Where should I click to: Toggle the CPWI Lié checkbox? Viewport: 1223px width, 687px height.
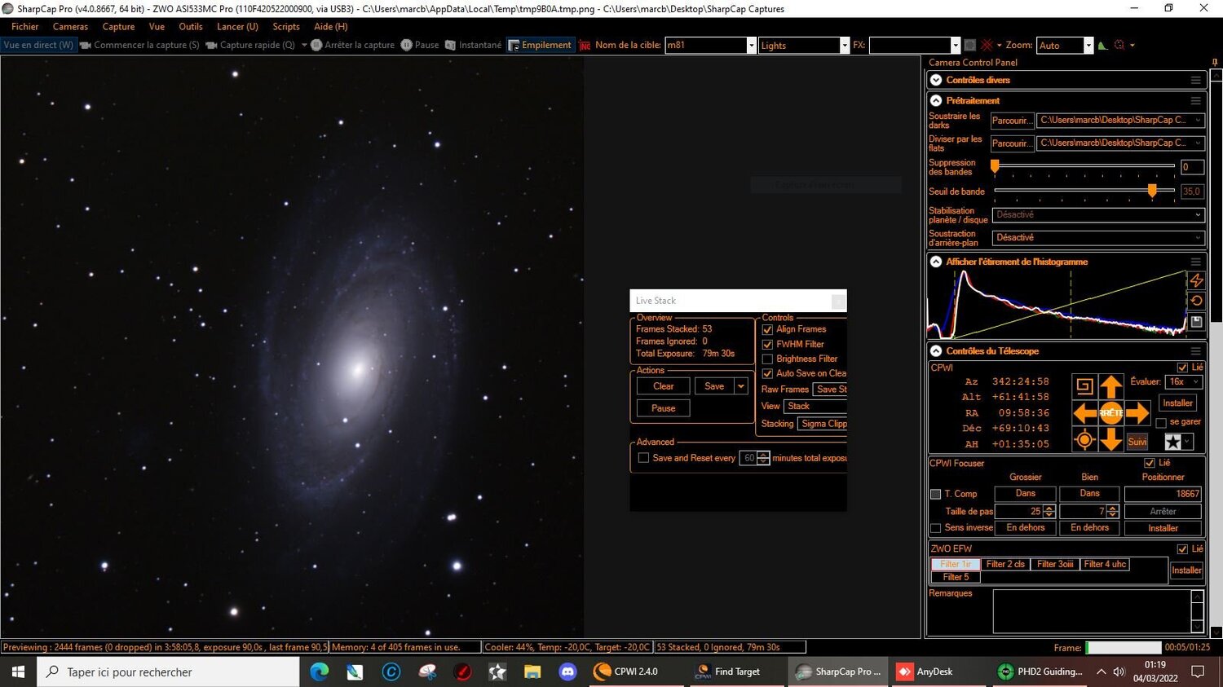pyautogui.click(x=1182, y=368)
